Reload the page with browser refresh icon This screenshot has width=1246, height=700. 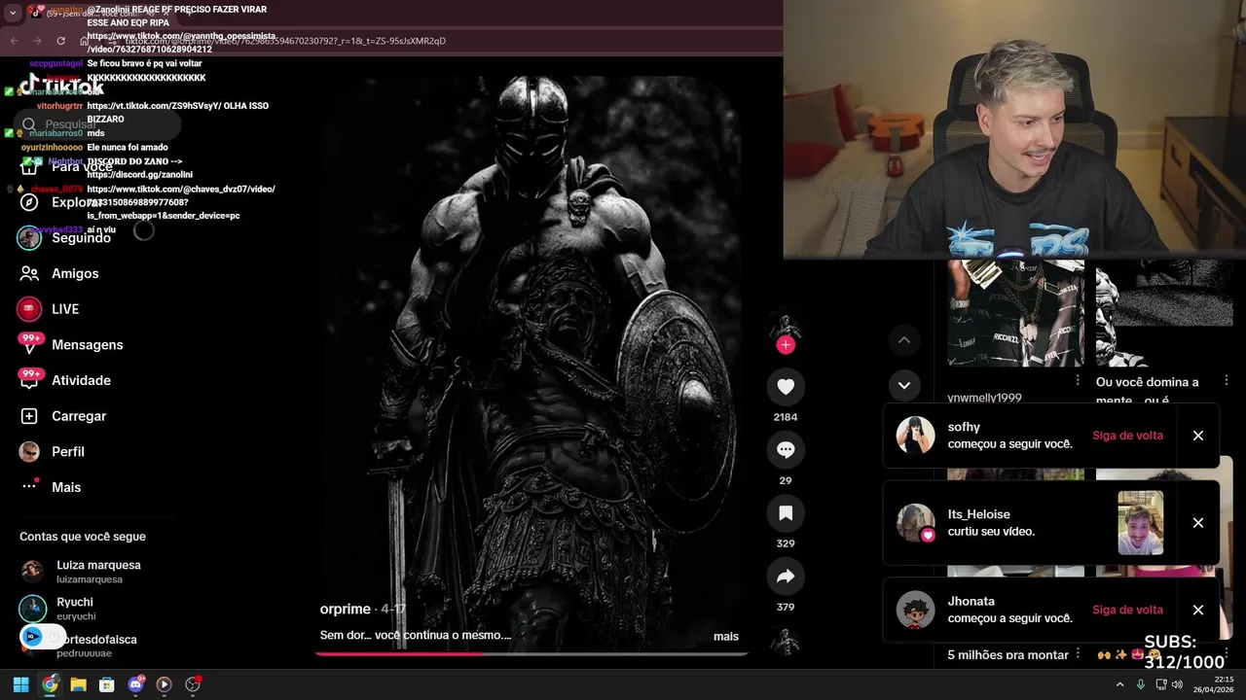pos(60,41)
